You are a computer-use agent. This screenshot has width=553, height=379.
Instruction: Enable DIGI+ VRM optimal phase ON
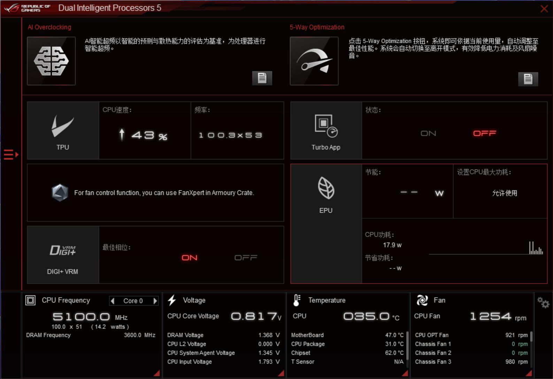pos(189,258)
